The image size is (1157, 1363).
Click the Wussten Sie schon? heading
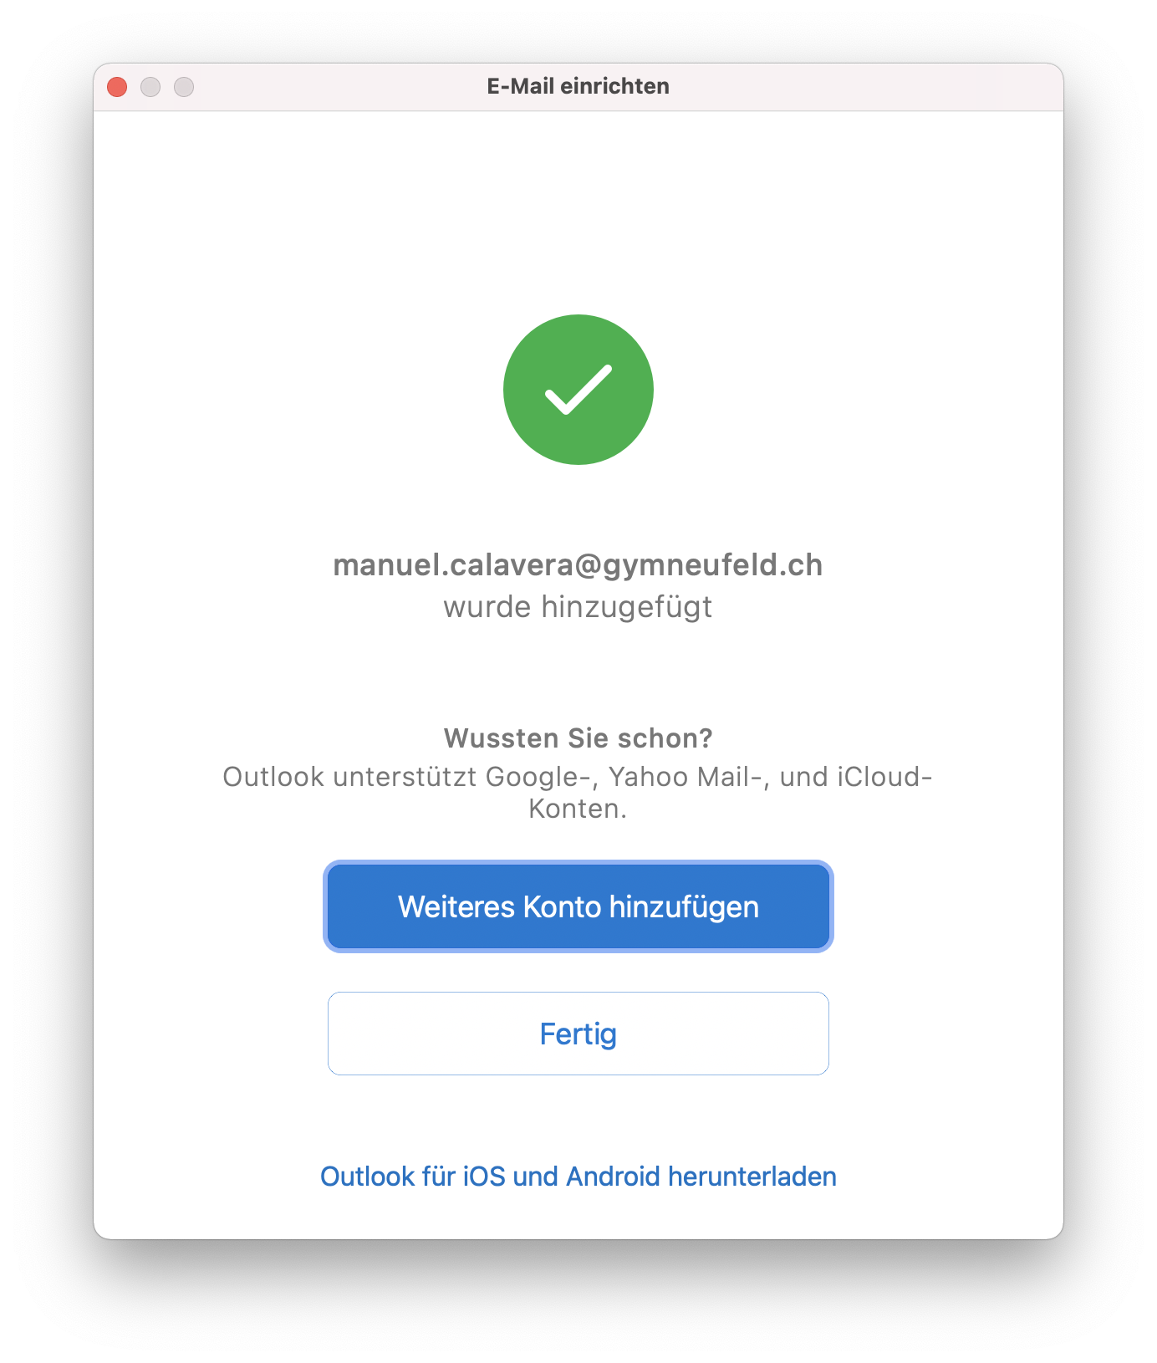[x=578, y=738]
